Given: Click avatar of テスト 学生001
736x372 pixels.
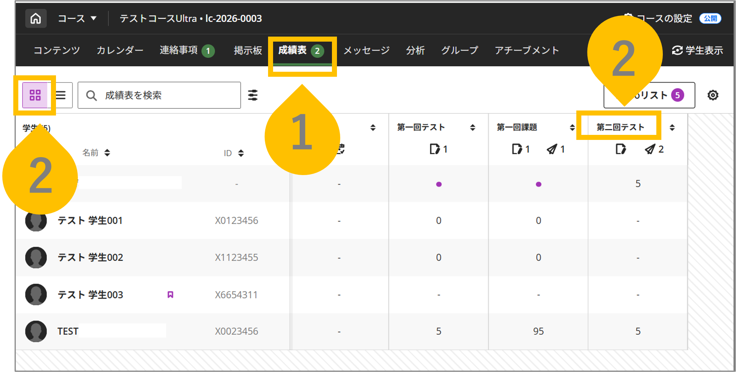Looking at the screenshot, I should (36, 221).
